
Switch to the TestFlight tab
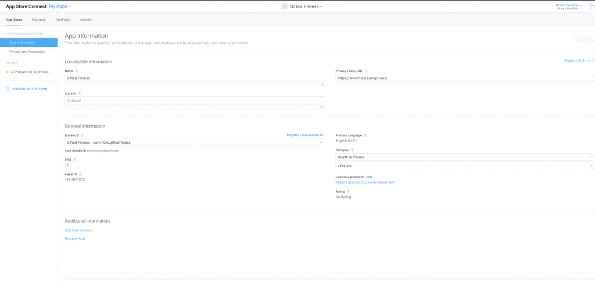[x=63, y=20]
